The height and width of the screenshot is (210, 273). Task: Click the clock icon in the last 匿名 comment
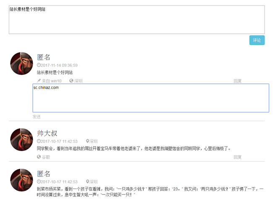pos(39,182)
